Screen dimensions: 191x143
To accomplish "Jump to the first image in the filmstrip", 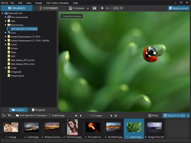I will (76, 116).
